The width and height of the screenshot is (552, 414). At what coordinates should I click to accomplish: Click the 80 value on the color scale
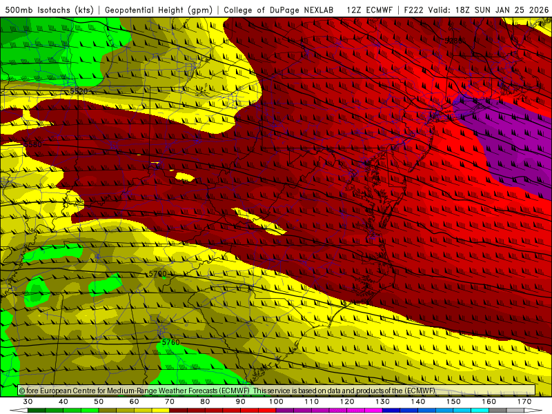205,402
